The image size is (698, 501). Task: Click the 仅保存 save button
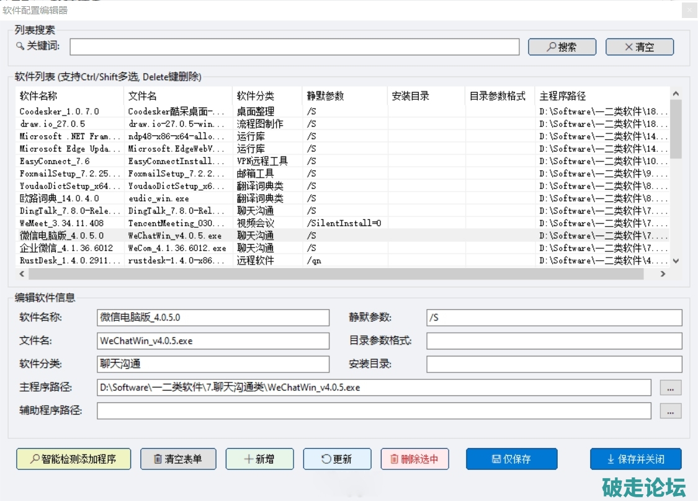(x=511, y=459)
